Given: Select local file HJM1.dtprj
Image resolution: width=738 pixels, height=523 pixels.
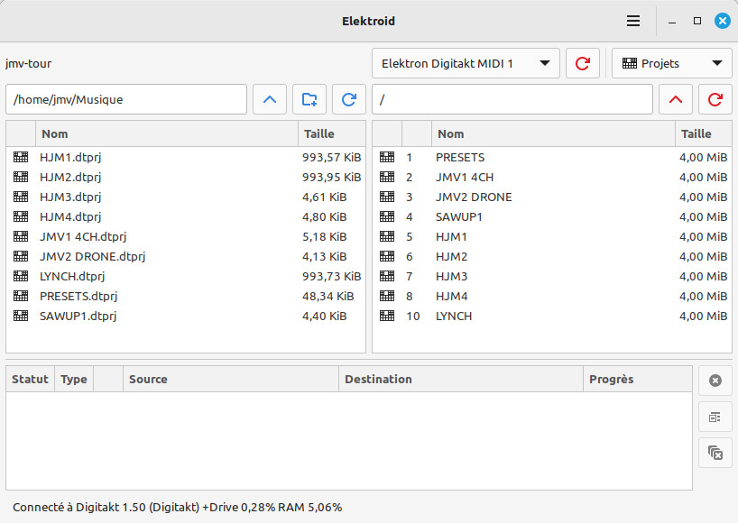Looking at the screenshot, I should [x=186, y=157].
